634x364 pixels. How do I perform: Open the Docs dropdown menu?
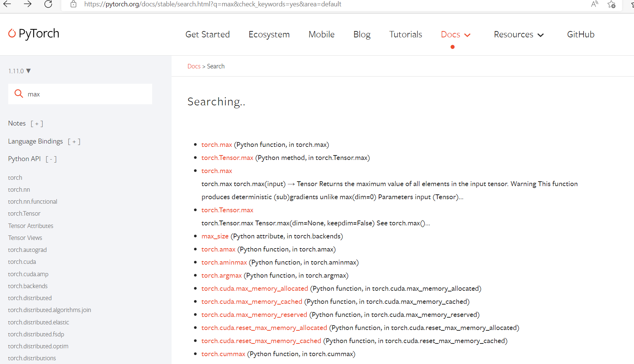(456, 34)
